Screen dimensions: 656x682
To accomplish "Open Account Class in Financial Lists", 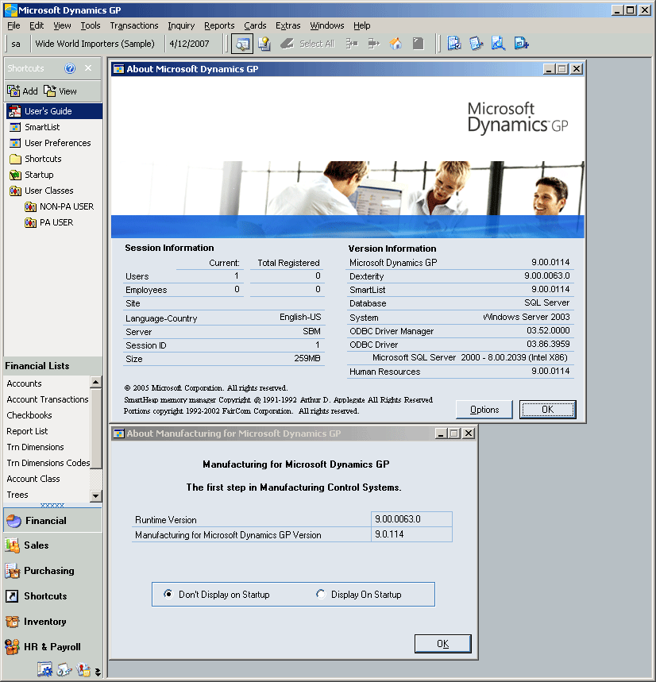I will pyautogui.click(x=33, y=479).
